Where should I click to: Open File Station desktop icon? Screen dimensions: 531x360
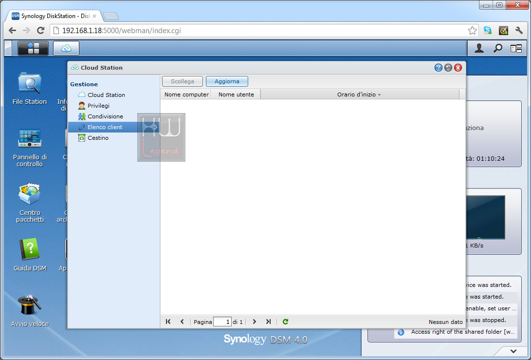click(30, 89)
